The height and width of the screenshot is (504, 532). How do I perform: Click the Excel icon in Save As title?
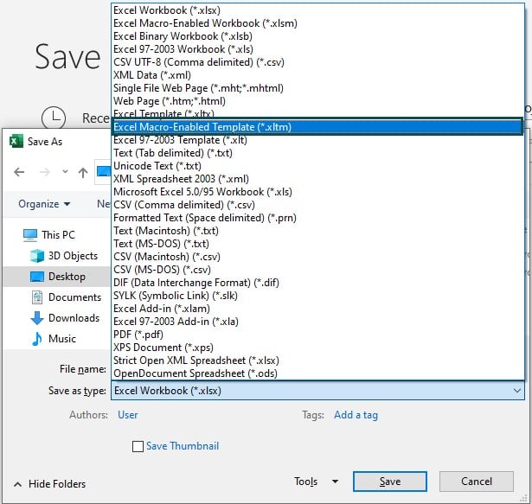point(16,142)
